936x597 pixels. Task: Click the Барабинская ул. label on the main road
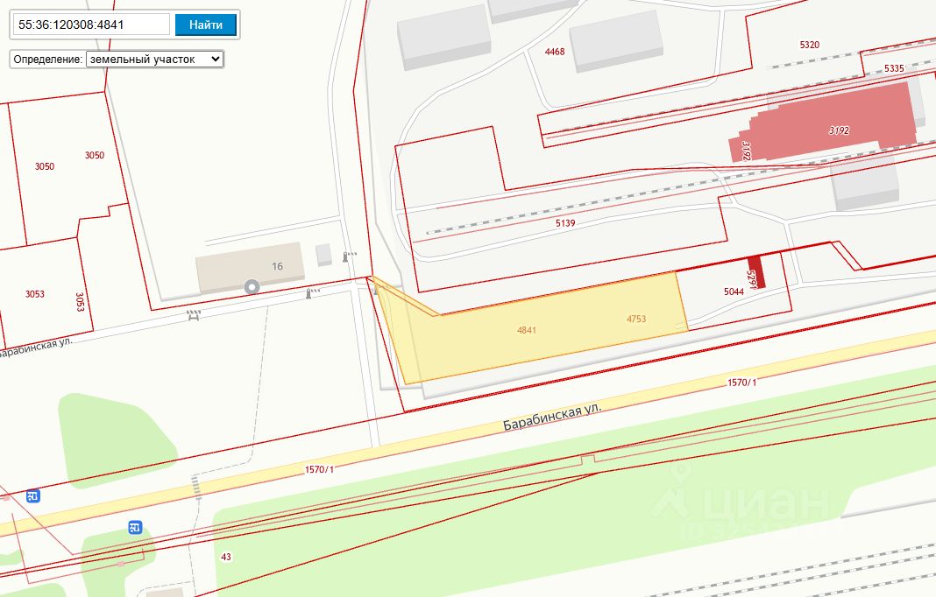[x=552, y=417]
